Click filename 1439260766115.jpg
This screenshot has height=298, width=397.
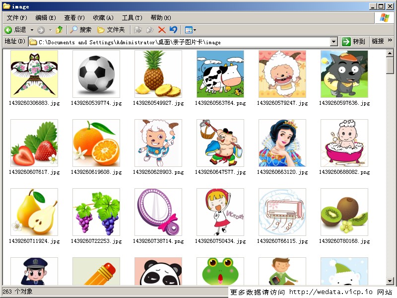(282, 241)
